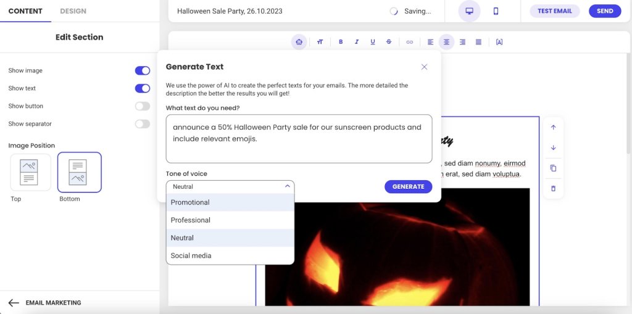
Task: Align text right
Action: click(x=462, y=42)
